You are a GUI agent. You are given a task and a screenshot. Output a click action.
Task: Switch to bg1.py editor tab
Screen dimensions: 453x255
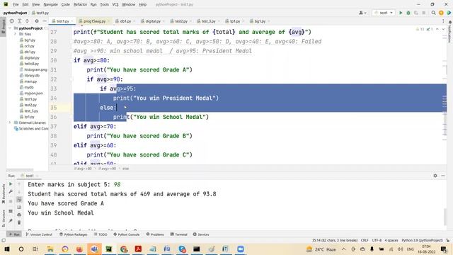[x=260, y=21]
